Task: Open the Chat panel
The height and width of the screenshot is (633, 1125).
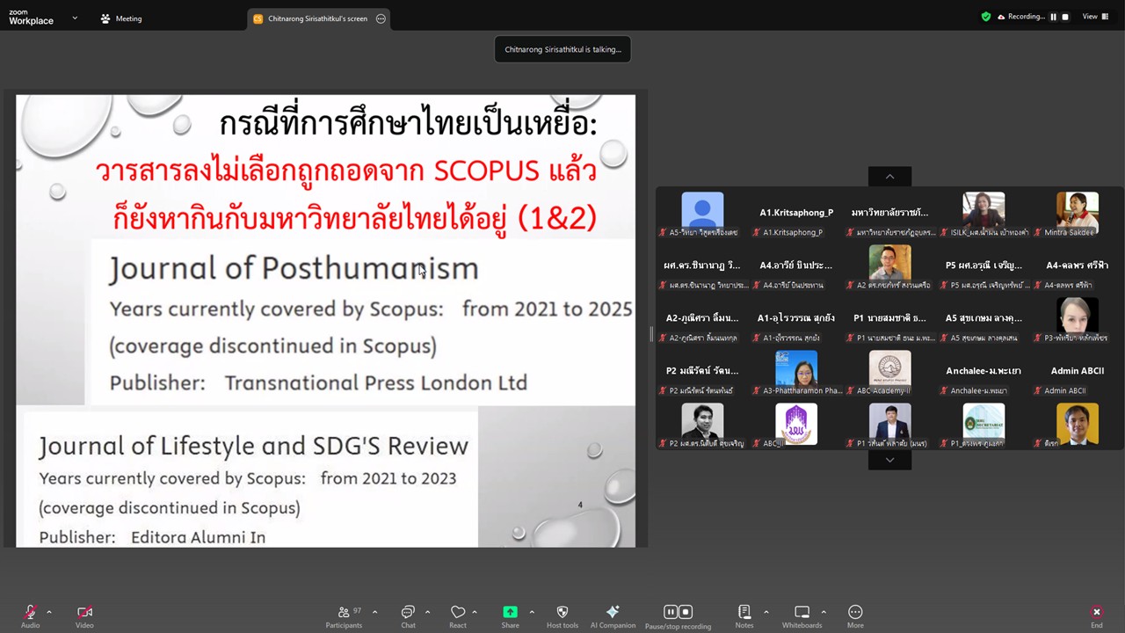Action: (x=408, y=616)
